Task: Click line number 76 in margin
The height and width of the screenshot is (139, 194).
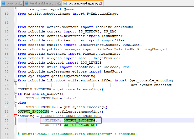Action: click(x=7, y=89)
